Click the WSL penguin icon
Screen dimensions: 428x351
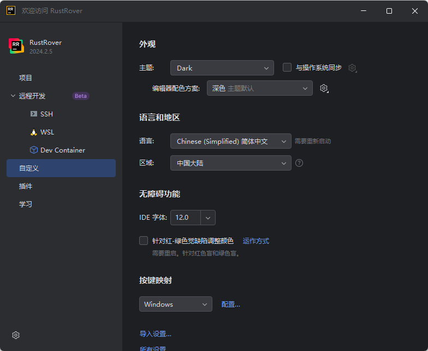click(x=34, y=132)
